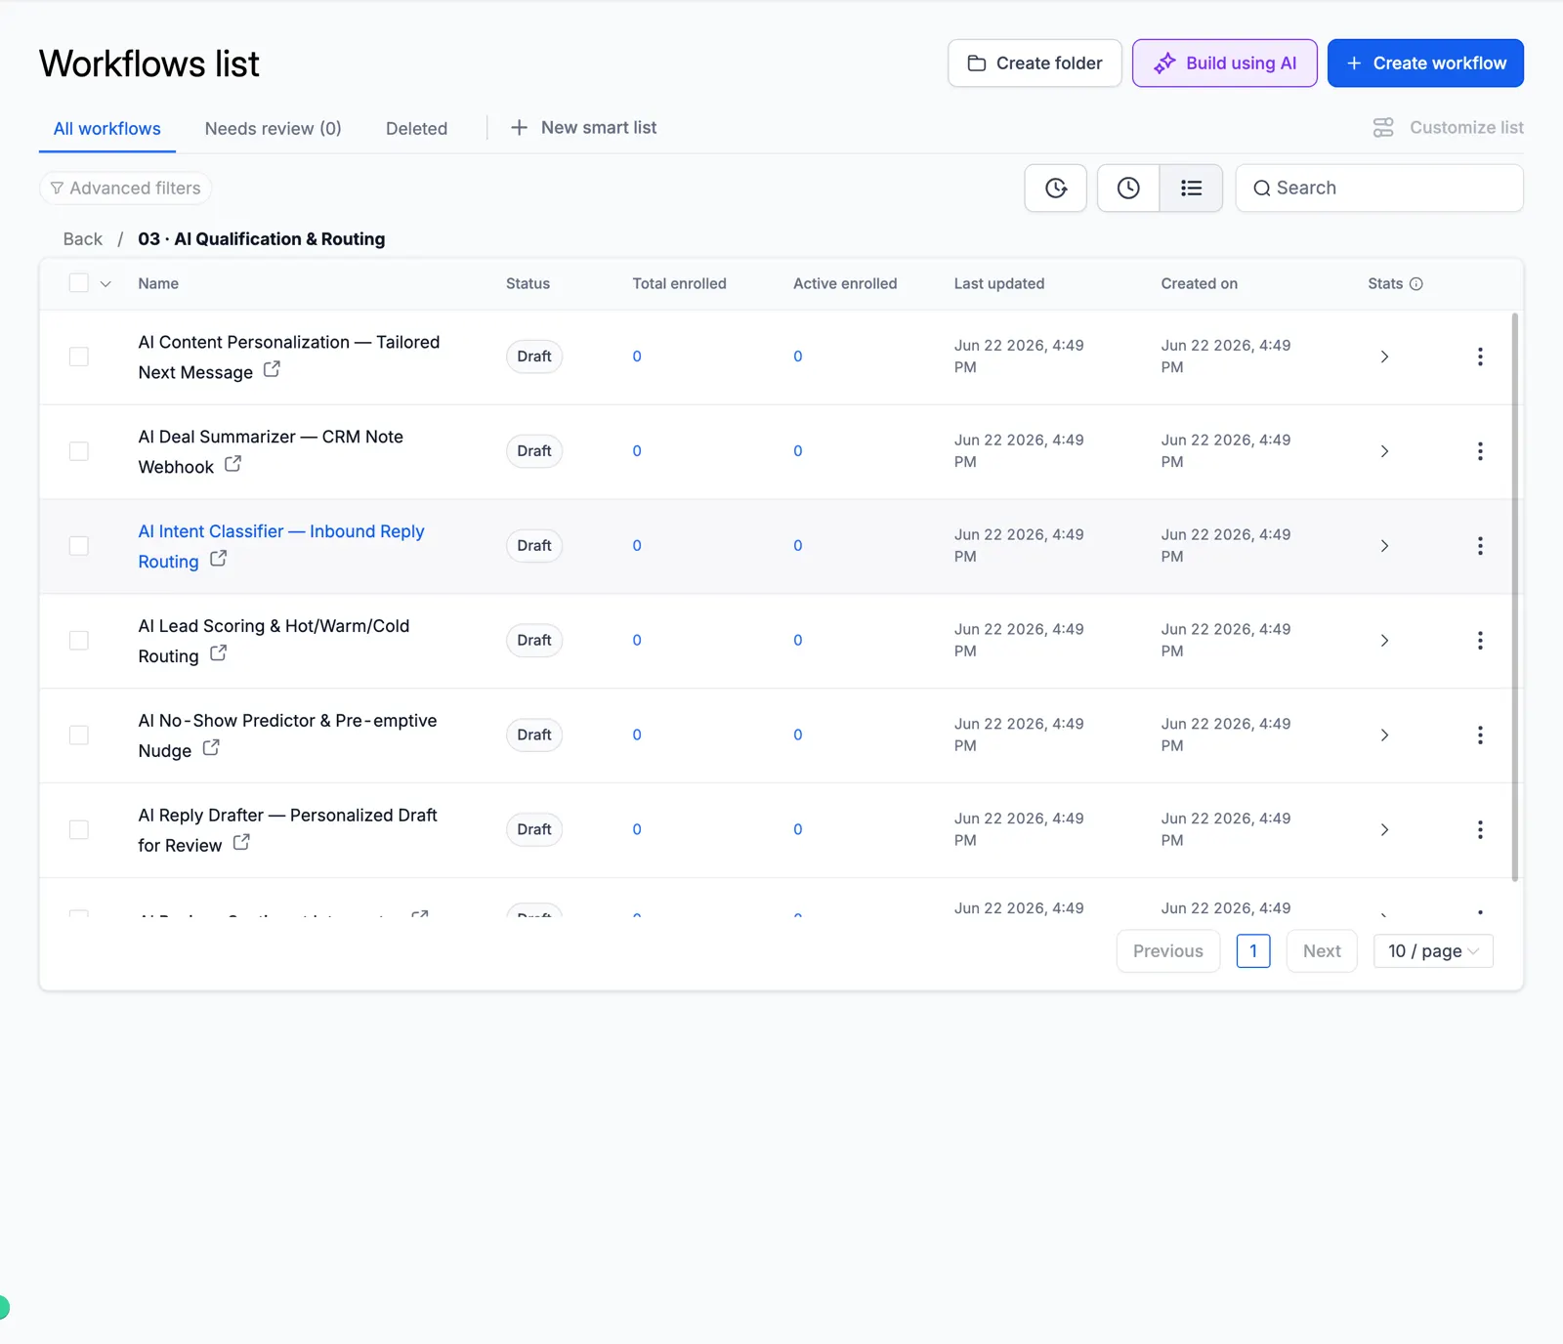Click the table's vertical scrollbar

click(1515, 598)
